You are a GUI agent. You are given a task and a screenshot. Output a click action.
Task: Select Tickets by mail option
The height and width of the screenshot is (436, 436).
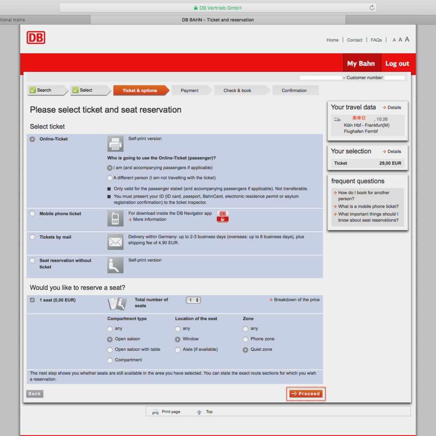point(32,237)
